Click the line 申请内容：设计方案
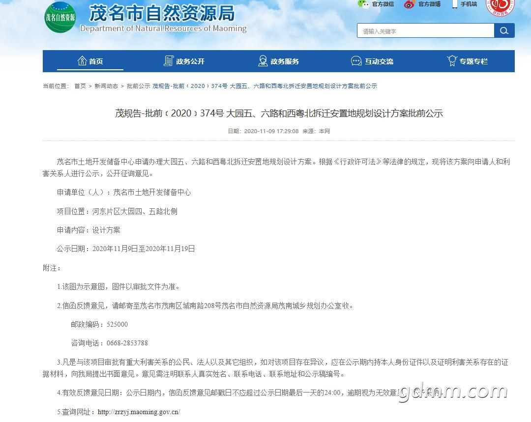 pyautogui.click(x=88, y=230)
